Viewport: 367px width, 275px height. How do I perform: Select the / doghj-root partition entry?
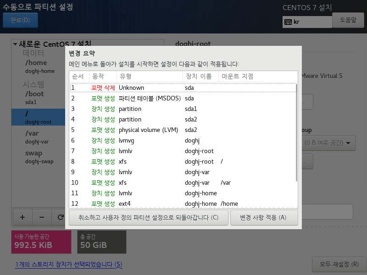39,117
